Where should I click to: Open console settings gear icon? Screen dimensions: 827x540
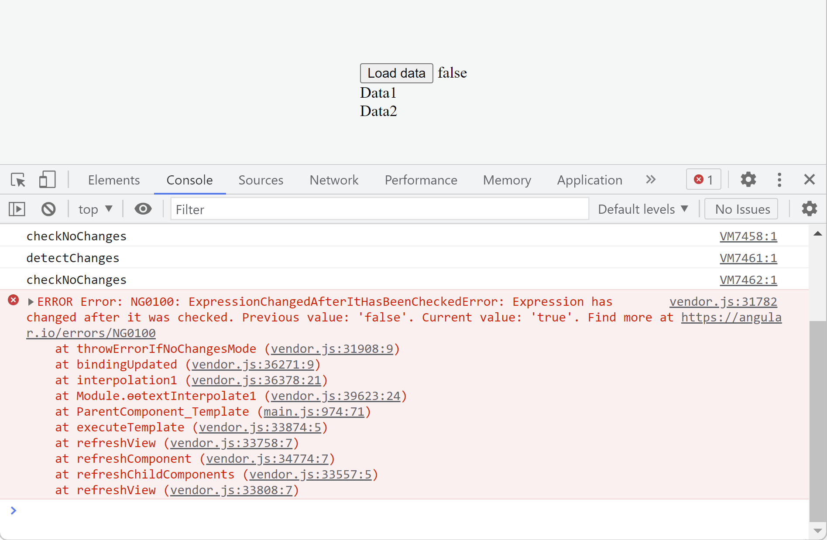point(809,209)
